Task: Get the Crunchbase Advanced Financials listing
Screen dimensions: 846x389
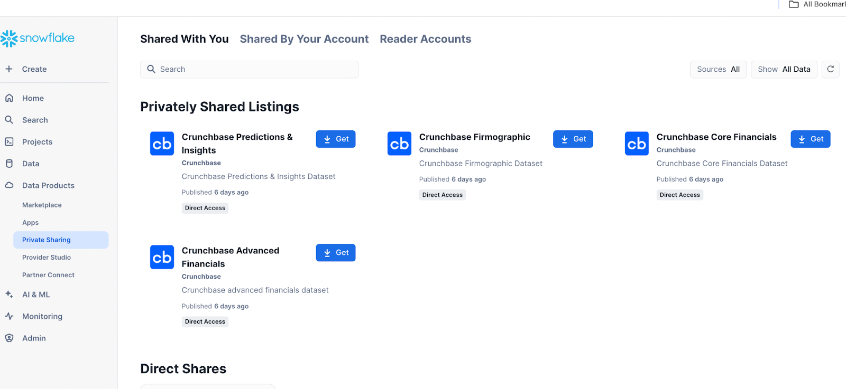Action: click(335, 253)
